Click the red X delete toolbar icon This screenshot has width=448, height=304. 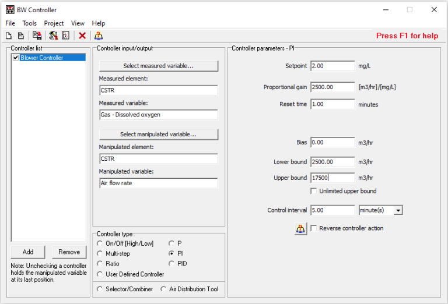pos(82,36)
